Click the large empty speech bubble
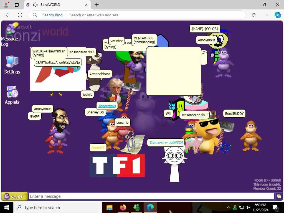 pos(174,71)
